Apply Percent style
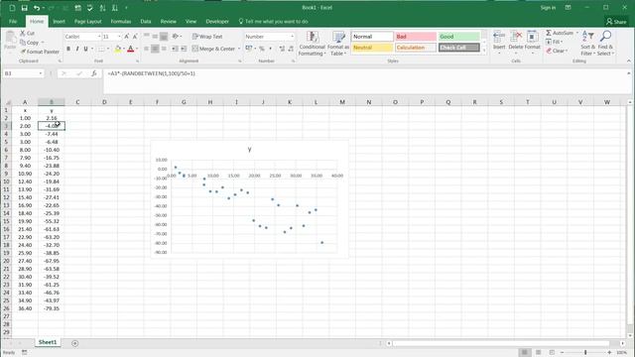The width and height of the screenshot is (635, 357). coord(262,49)
